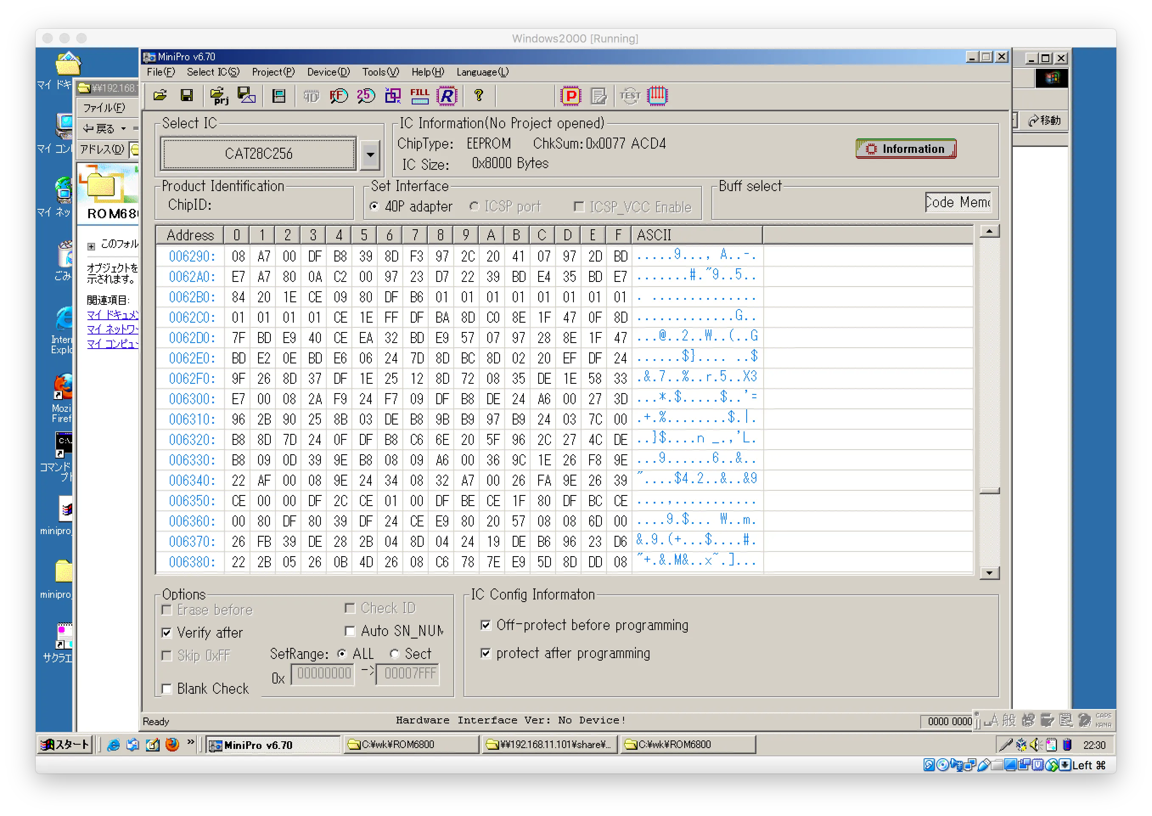The image size is (1152, 816).
Task: Open the File(F) menu in MiniPro
Action: tap(161, 72)
